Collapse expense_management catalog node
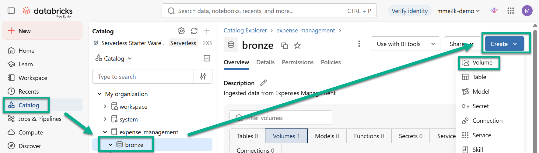539x153 pixels. pos(105,132)
